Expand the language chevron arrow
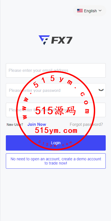This screenshot has width=111, height=221. 100,11
